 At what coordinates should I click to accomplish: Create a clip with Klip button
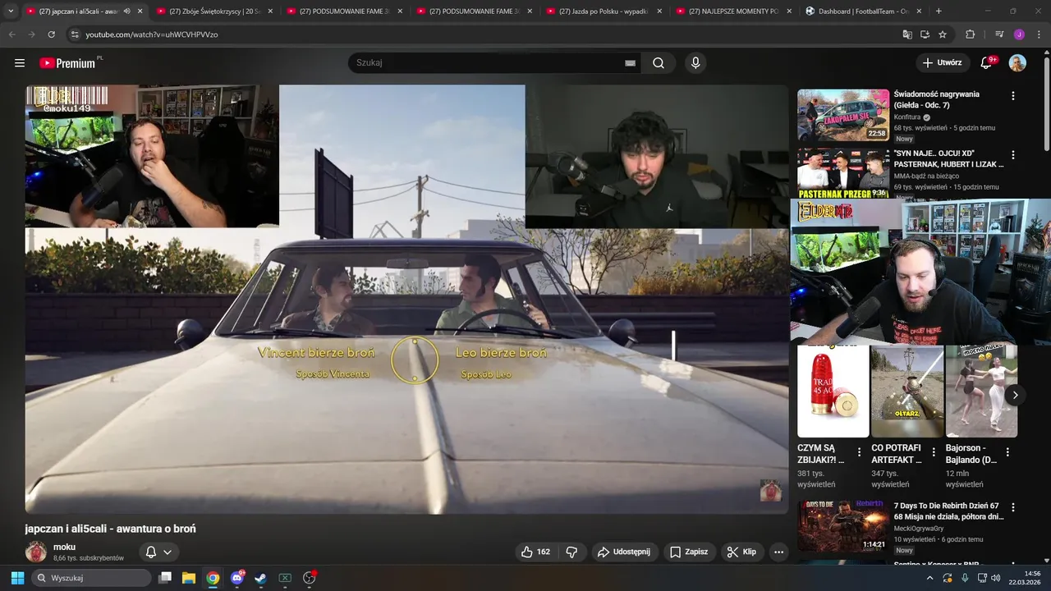click(x=741, y=552)
